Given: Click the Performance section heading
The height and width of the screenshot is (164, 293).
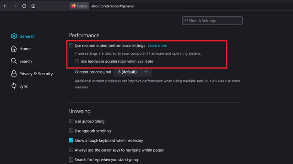Looking at the screenshot, I should [84, 36].
